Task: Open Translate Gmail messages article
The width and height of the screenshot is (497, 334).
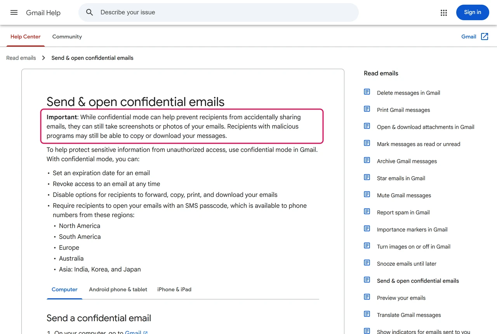Action: tap(409, 315)
